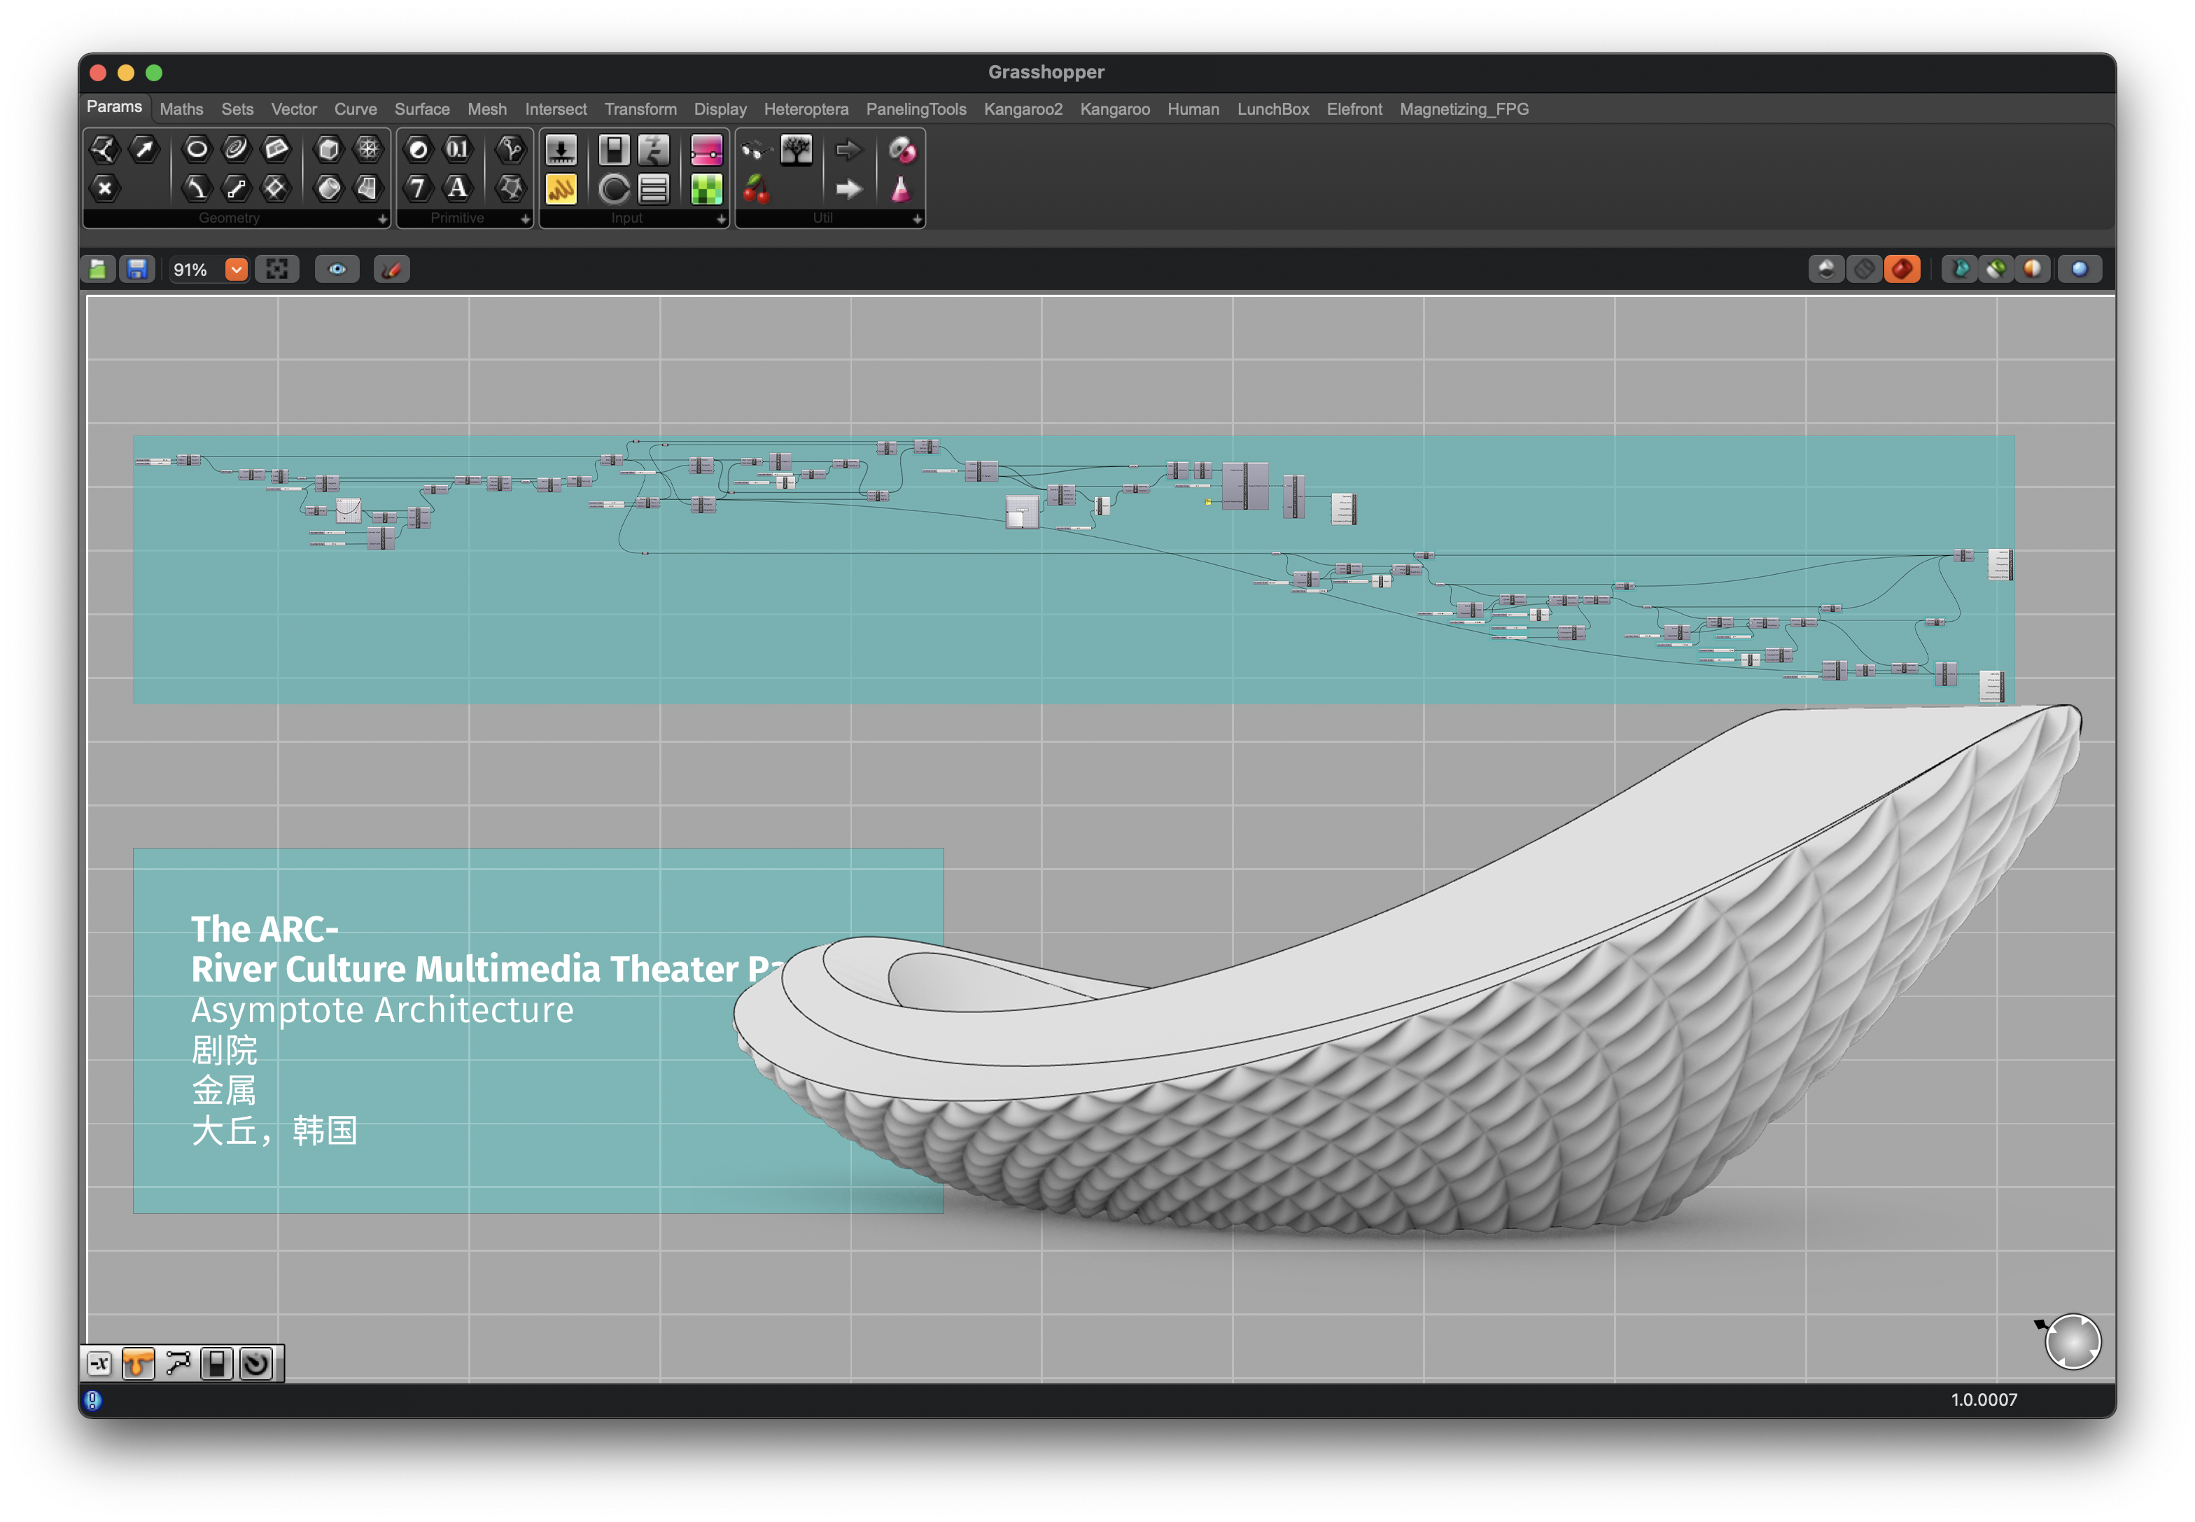2195x1522 pixels.
Task: Add the Data Recorder yellow scribble icon
Action: [561, 189]
